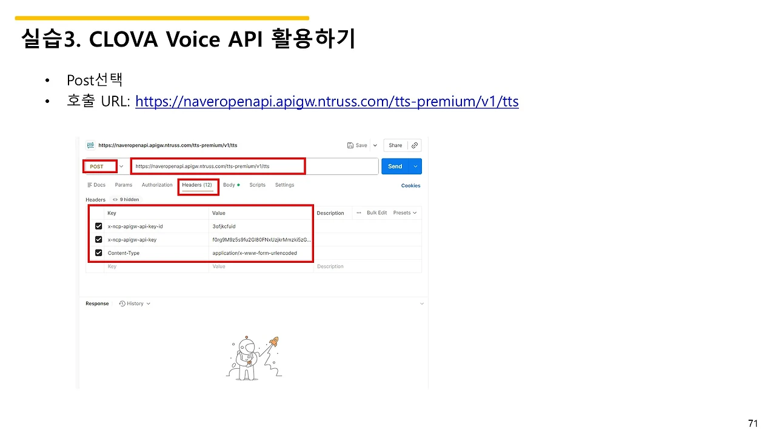Click the copy link icon next to Share
This screenshot has width=776, height=436.
tap(415, 145)
